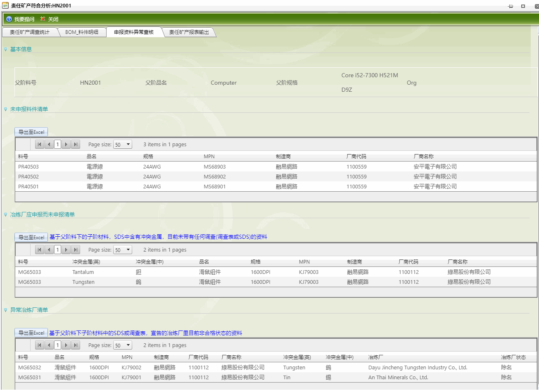
Task: Select row PR40501
Action: point(276,187)
